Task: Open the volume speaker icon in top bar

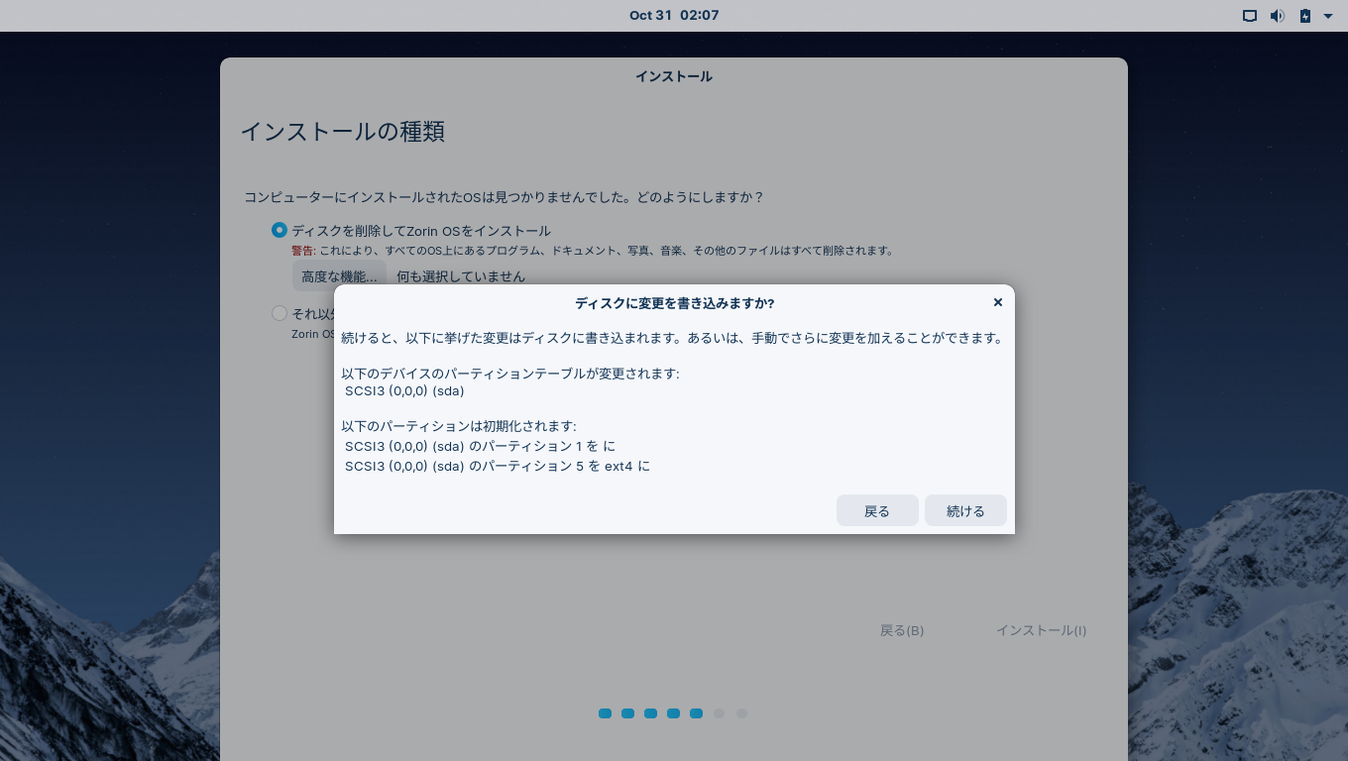Action: [1278, 16]
